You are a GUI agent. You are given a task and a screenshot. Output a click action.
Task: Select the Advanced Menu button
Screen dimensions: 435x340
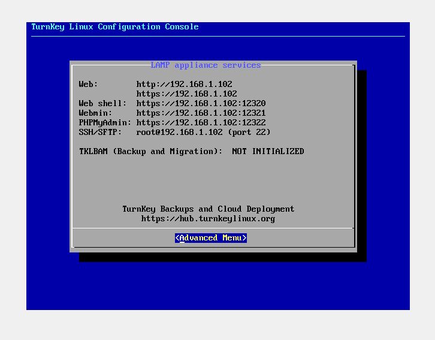210,238
